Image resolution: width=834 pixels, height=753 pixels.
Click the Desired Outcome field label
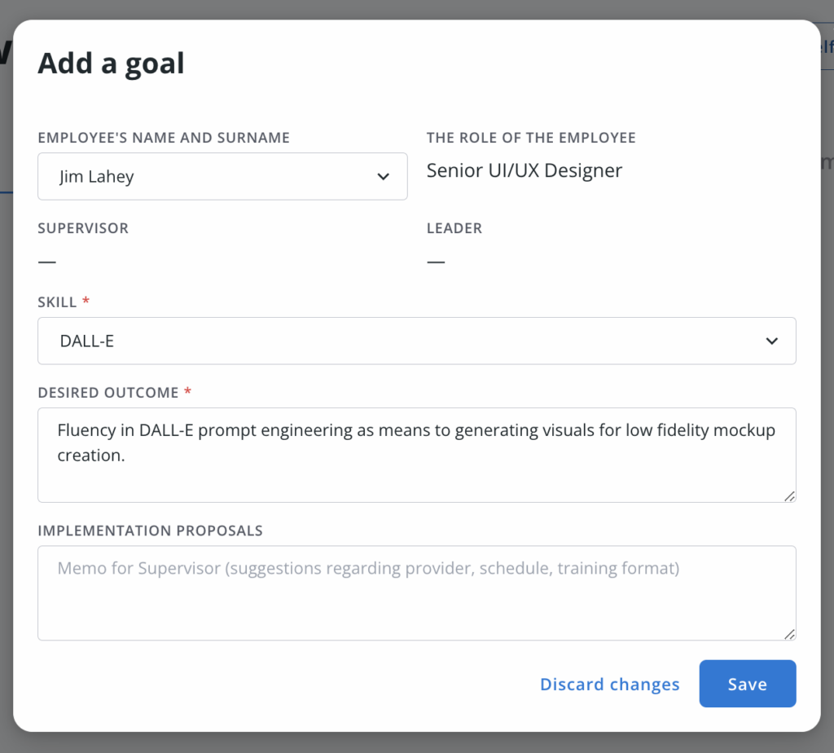(x=108, y=393)
